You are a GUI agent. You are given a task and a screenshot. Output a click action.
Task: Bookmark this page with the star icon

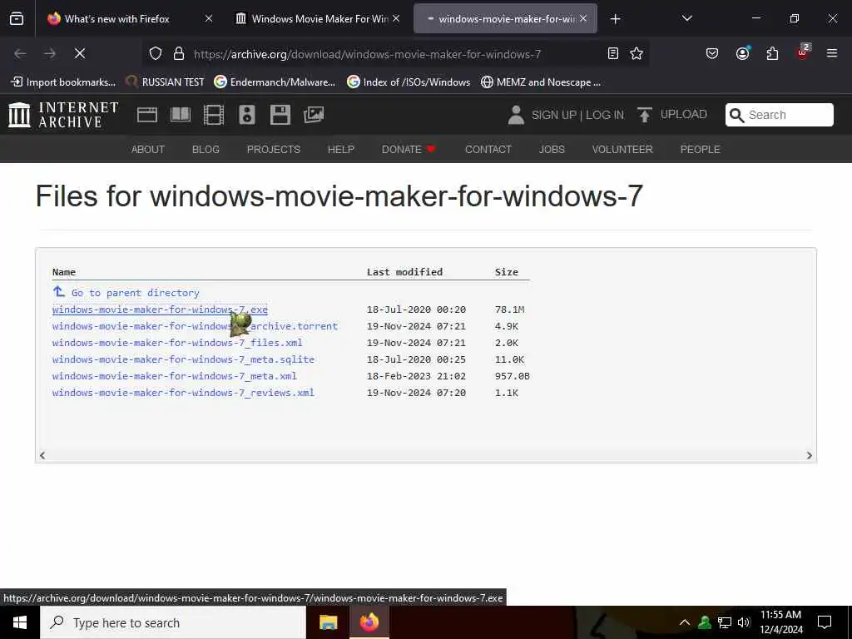[x=637, y=53]
